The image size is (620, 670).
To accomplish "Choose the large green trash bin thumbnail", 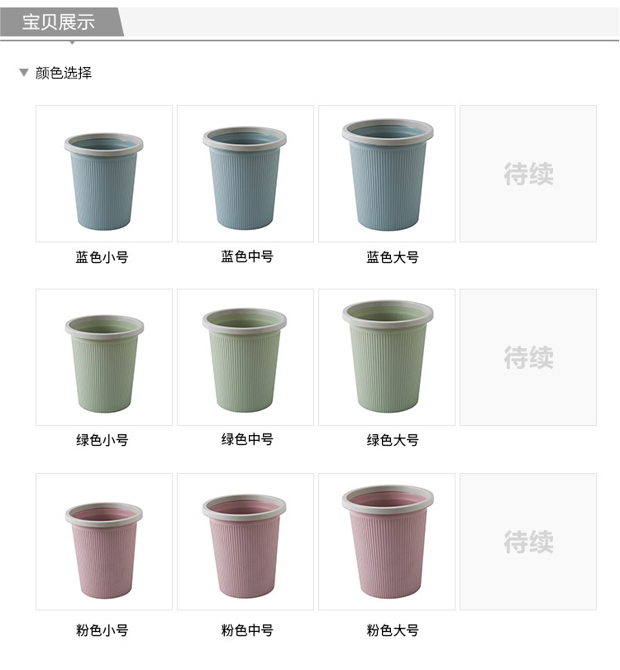I will coord(387,357).
